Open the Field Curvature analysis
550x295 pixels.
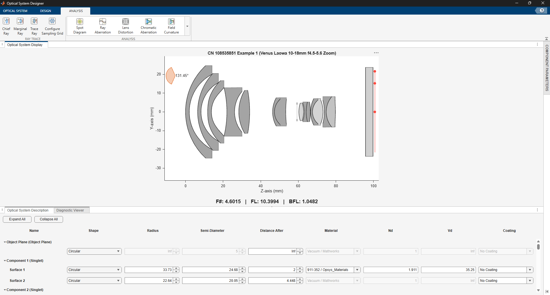(x=171, y=26)
